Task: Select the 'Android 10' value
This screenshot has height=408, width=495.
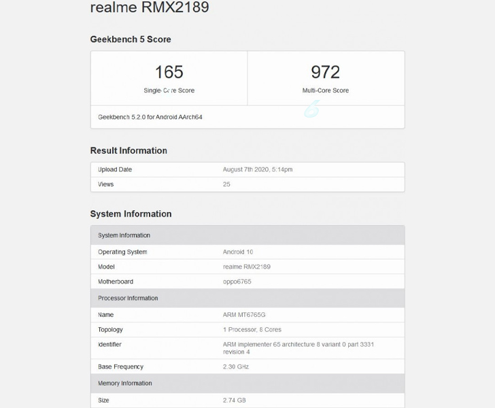Action: [x=238, y=252]
